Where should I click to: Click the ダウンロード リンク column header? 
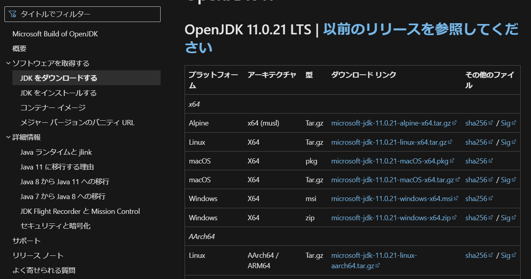coord(364,75)
